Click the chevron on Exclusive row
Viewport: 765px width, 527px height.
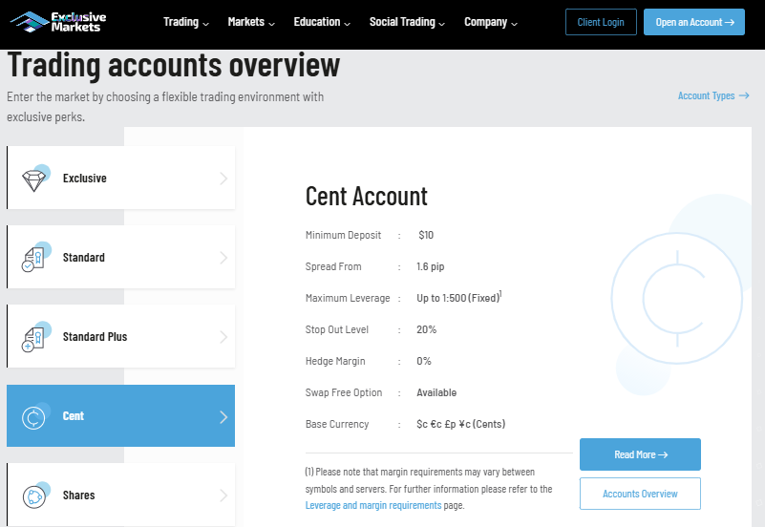click(x=223, y=179)
